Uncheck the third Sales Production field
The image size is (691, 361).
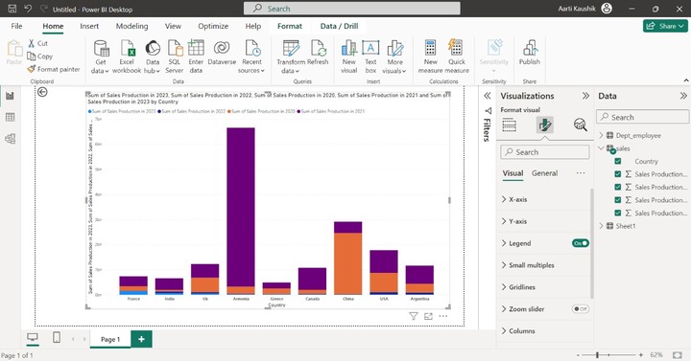click(x=618, y=200)
